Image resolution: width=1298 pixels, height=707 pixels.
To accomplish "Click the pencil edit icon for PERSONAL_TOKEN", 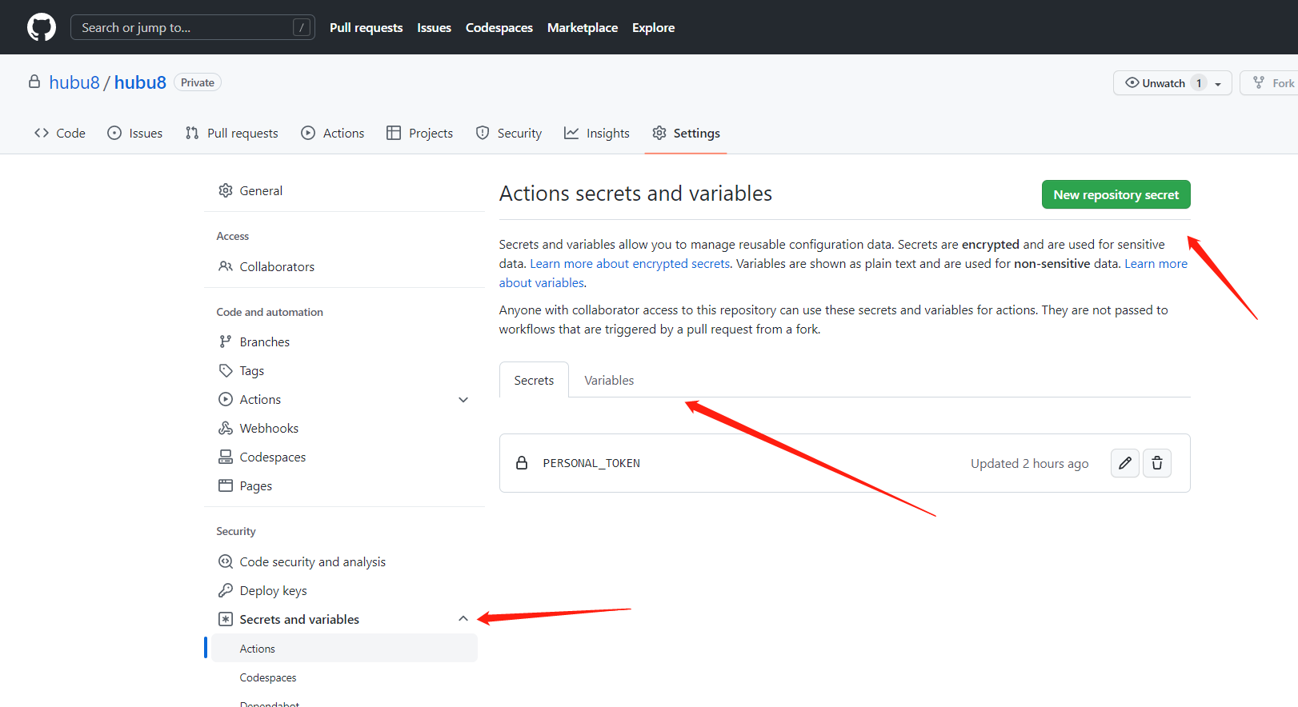I will click(1124, 463).
